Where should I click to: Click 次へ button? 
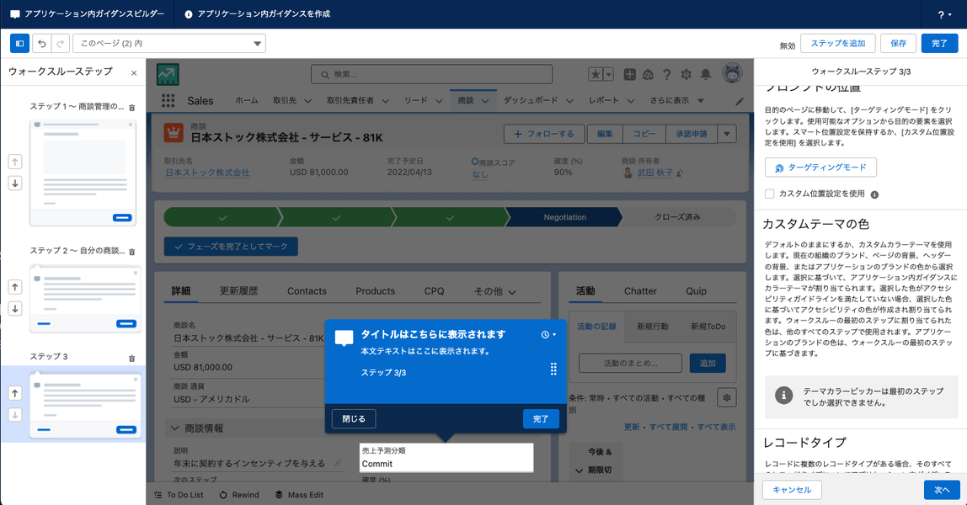[942, 490]
